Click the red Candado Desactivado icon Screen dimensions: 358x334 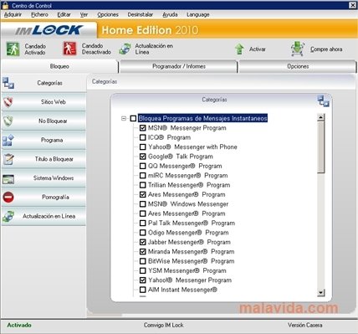[x=69, y=49]
